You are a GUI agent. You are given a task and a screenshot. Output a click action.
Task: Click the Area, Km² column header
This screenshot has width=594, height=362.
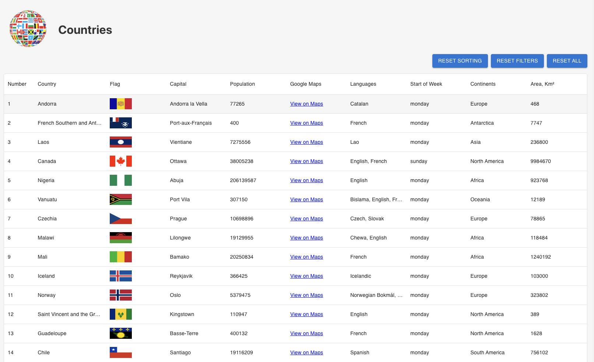tap(542, 84)
